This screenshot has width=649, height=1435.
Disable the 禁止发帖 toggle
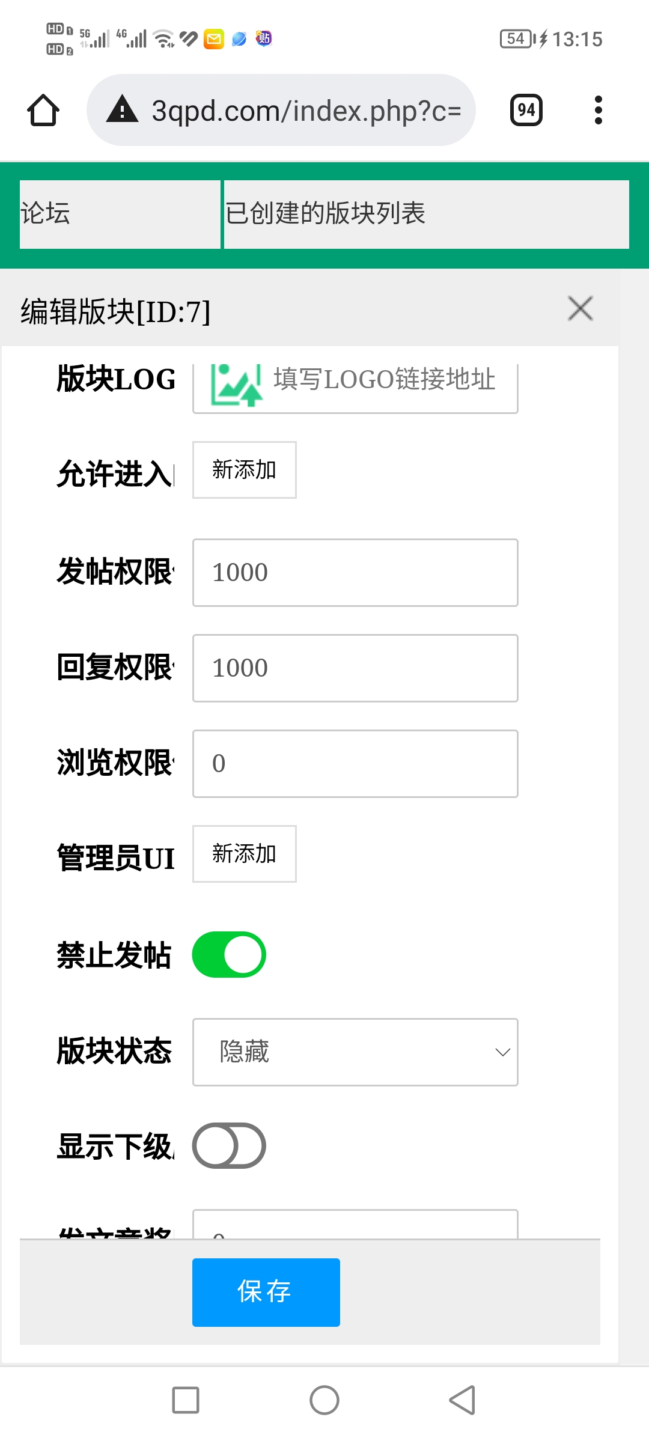[229, 955]
